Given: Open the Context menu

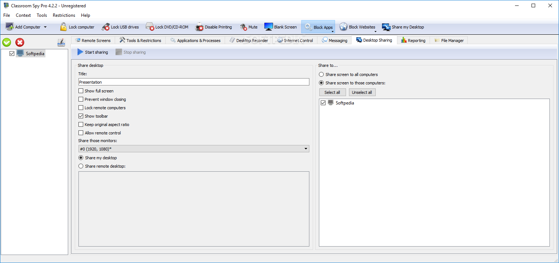Looking at the screenshot, I should click(x=23, y=15).
